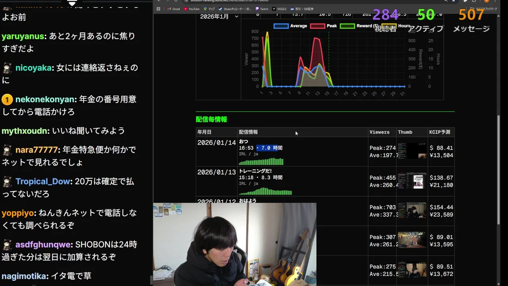
Task: Open the thumbnail for the 2026/01/14 stream
Action: [x=412, y=151]
